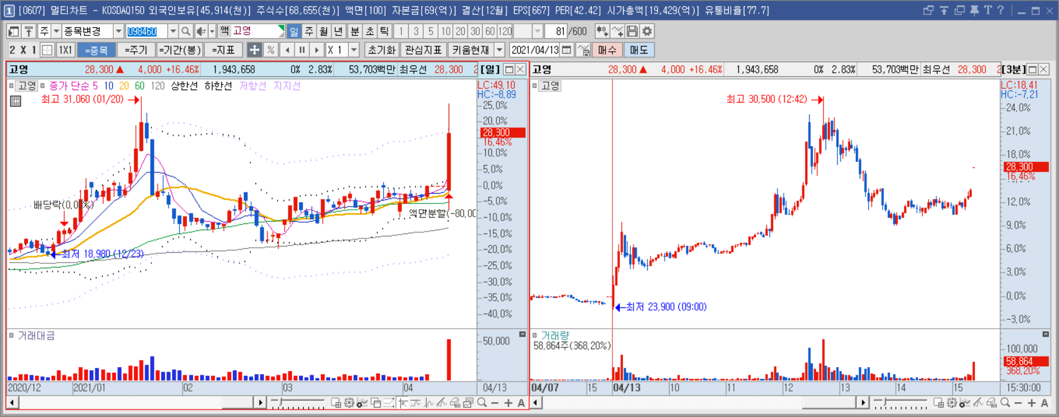Select the 주 (weekly) period button
This screenshot has width=1059, height=417.
pyautogui.click(x=309, y=31)
